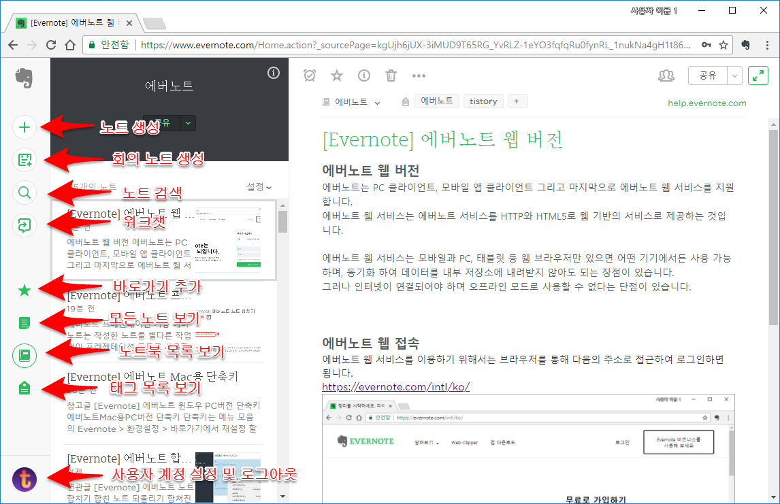Go to browser home page
This screenshot has width=780, height=504.
(x=70, y=45)
